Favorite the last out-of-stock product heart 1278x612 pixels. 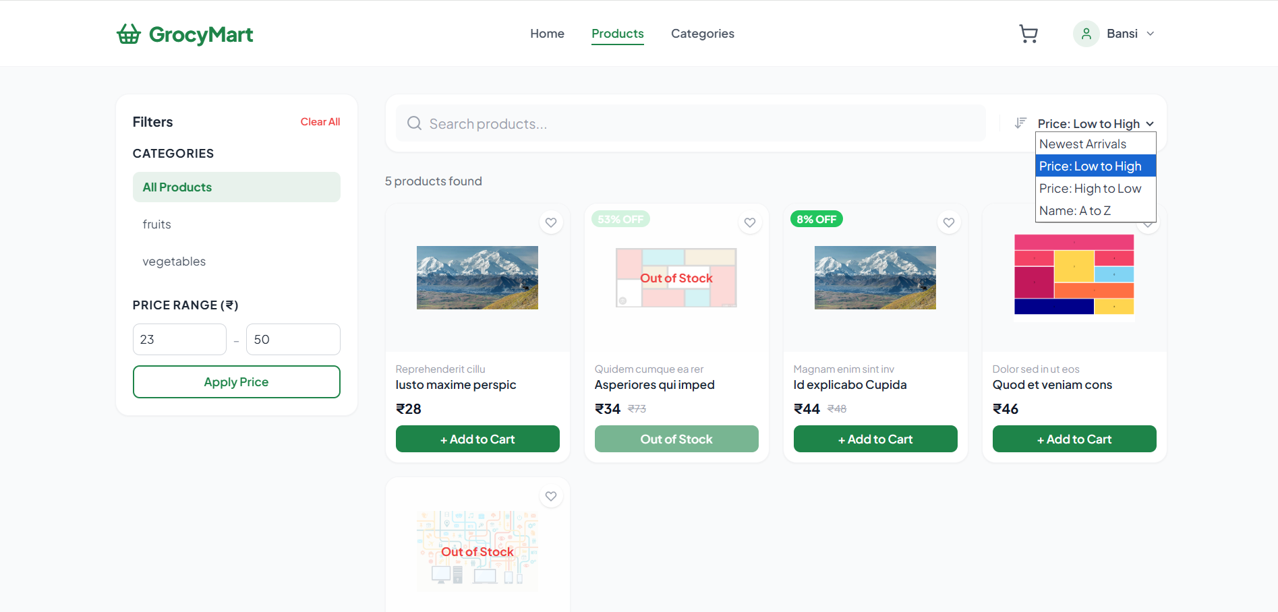tap(551, 496)
